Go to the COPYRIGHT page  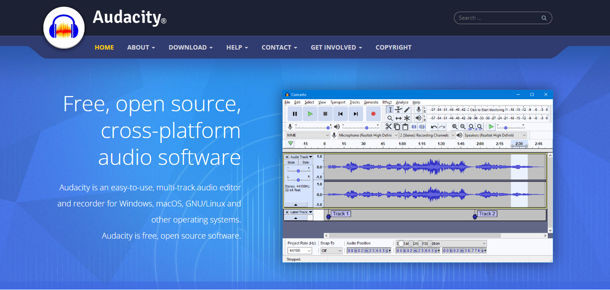393,47
